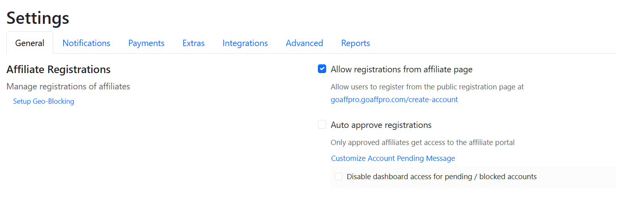View the Reports tab
The height and width of the screenshot is (199, 623).
click(355, 43)
